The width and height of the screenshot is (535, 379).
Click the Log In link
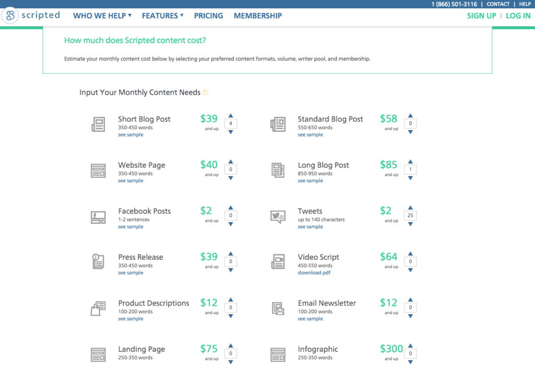click(518, 16)
